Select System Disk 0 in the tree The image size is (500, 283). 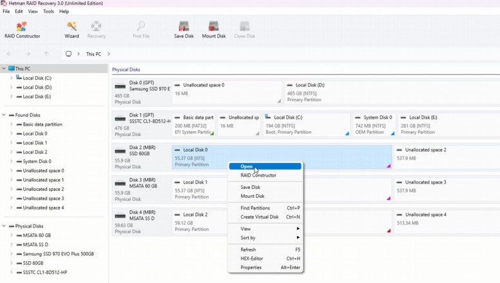(x=37, y=161)
